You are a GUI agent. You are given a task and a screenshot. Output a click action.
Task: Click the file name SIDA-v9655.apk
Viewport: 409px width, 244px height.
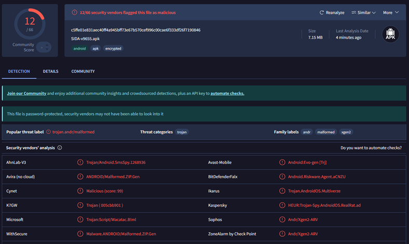point(85,38)
